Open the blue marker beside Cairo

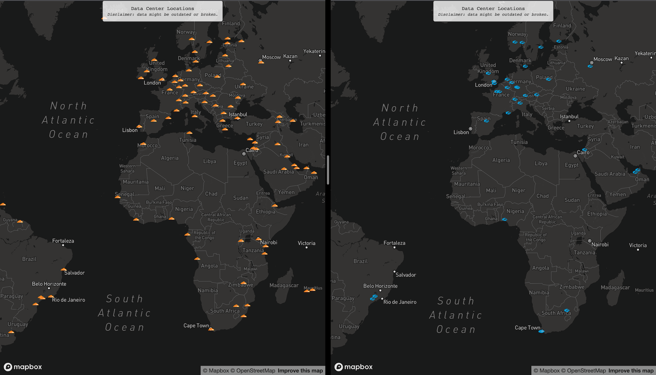pos(585,150)
